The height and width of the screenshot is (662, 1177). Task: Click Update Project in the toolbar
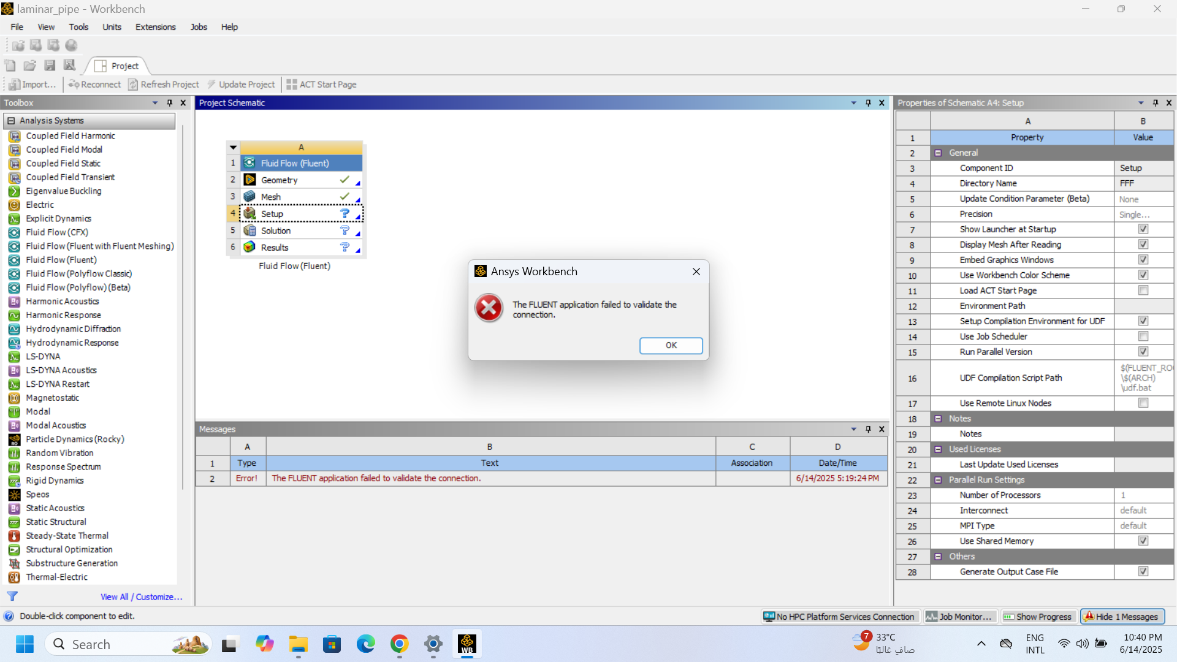(x=241, y=85)
